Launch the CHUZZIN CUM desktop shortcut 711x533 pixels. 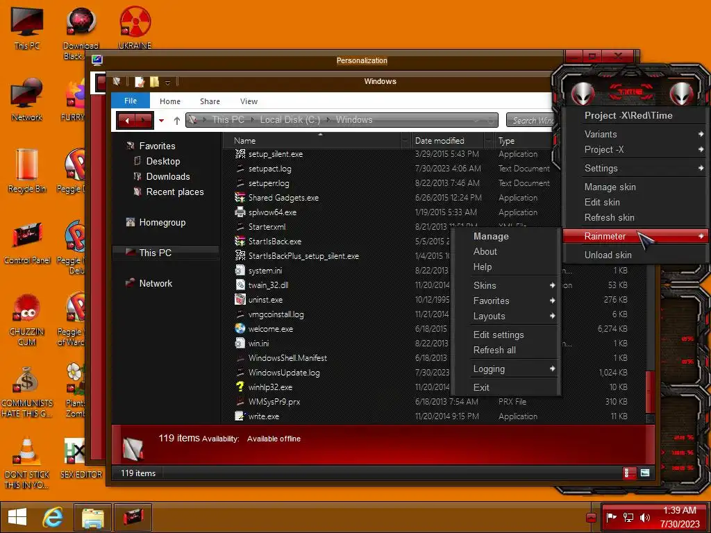(27, 319)
